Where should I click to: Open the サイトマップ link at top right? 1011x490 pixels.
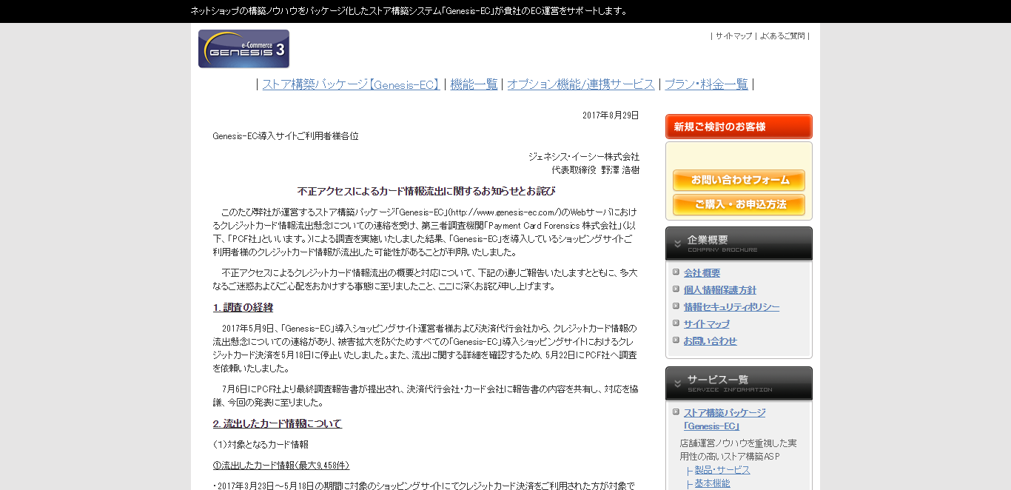(x=733, y=36)
